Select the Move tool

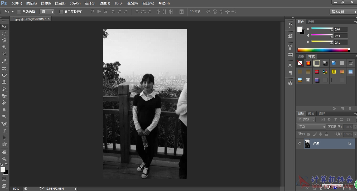click(4, 27)
